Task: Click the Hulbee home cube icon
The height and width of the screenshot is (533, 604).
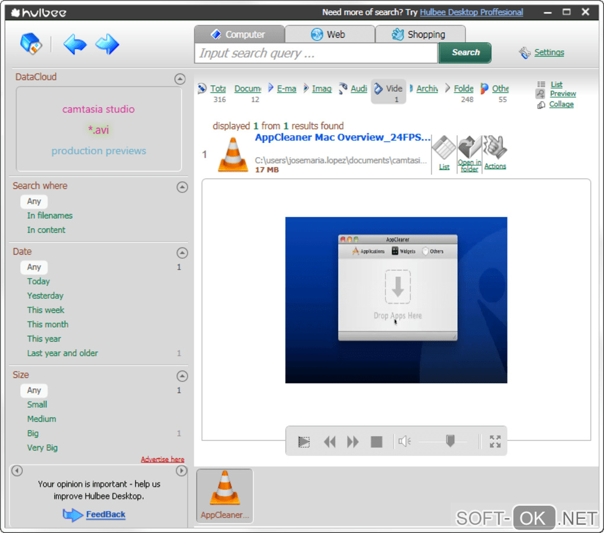Action: pos(31,44)
